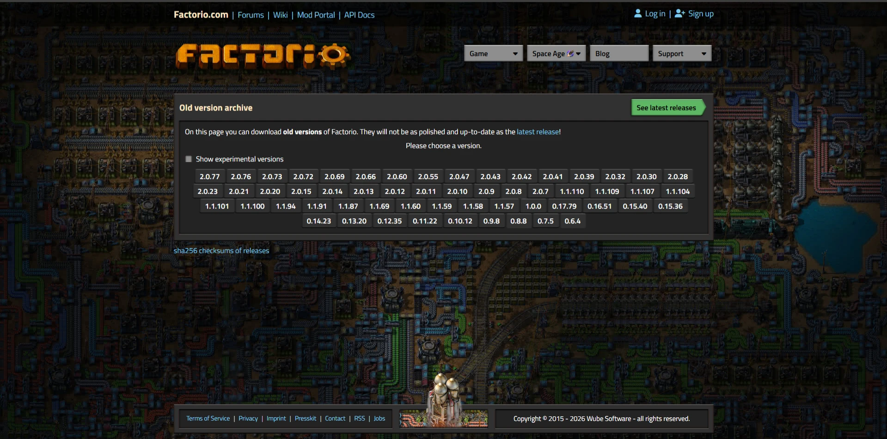Select version 0.15.36
This screenshot has height=439, width=887.
670,206
